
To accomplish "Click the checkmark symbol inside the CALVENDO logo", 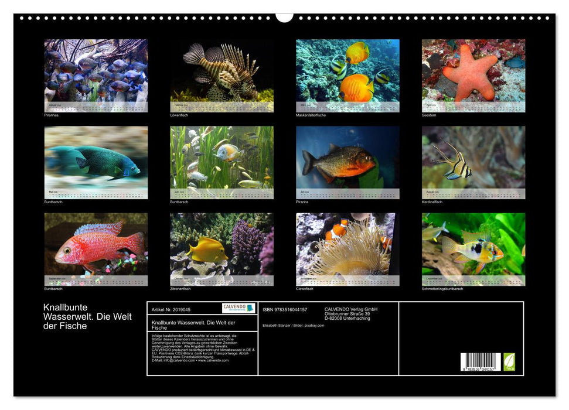I will 250,308.
